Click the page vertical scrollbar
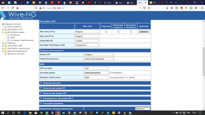This screenshot has height=115, width=205. point(203,58)
